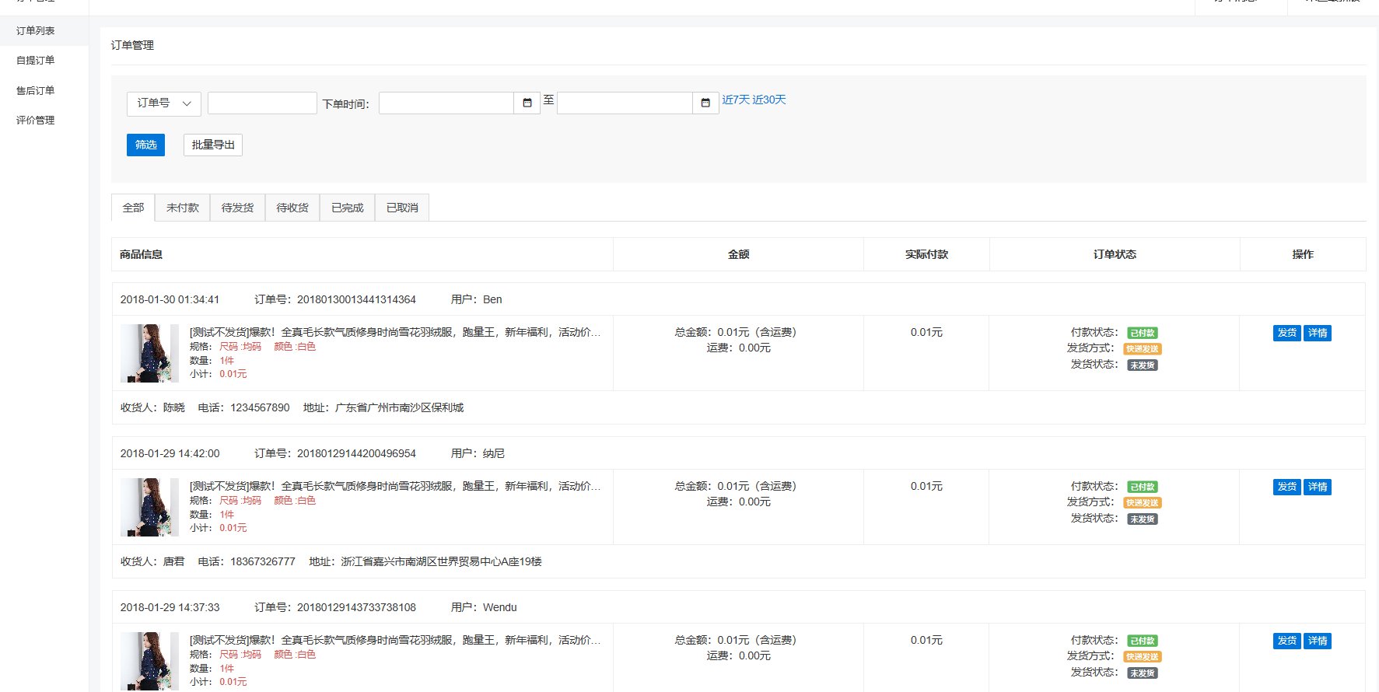Switch to the 待发货 tab
Screen dimensions: 1379x692
point(237,208)
